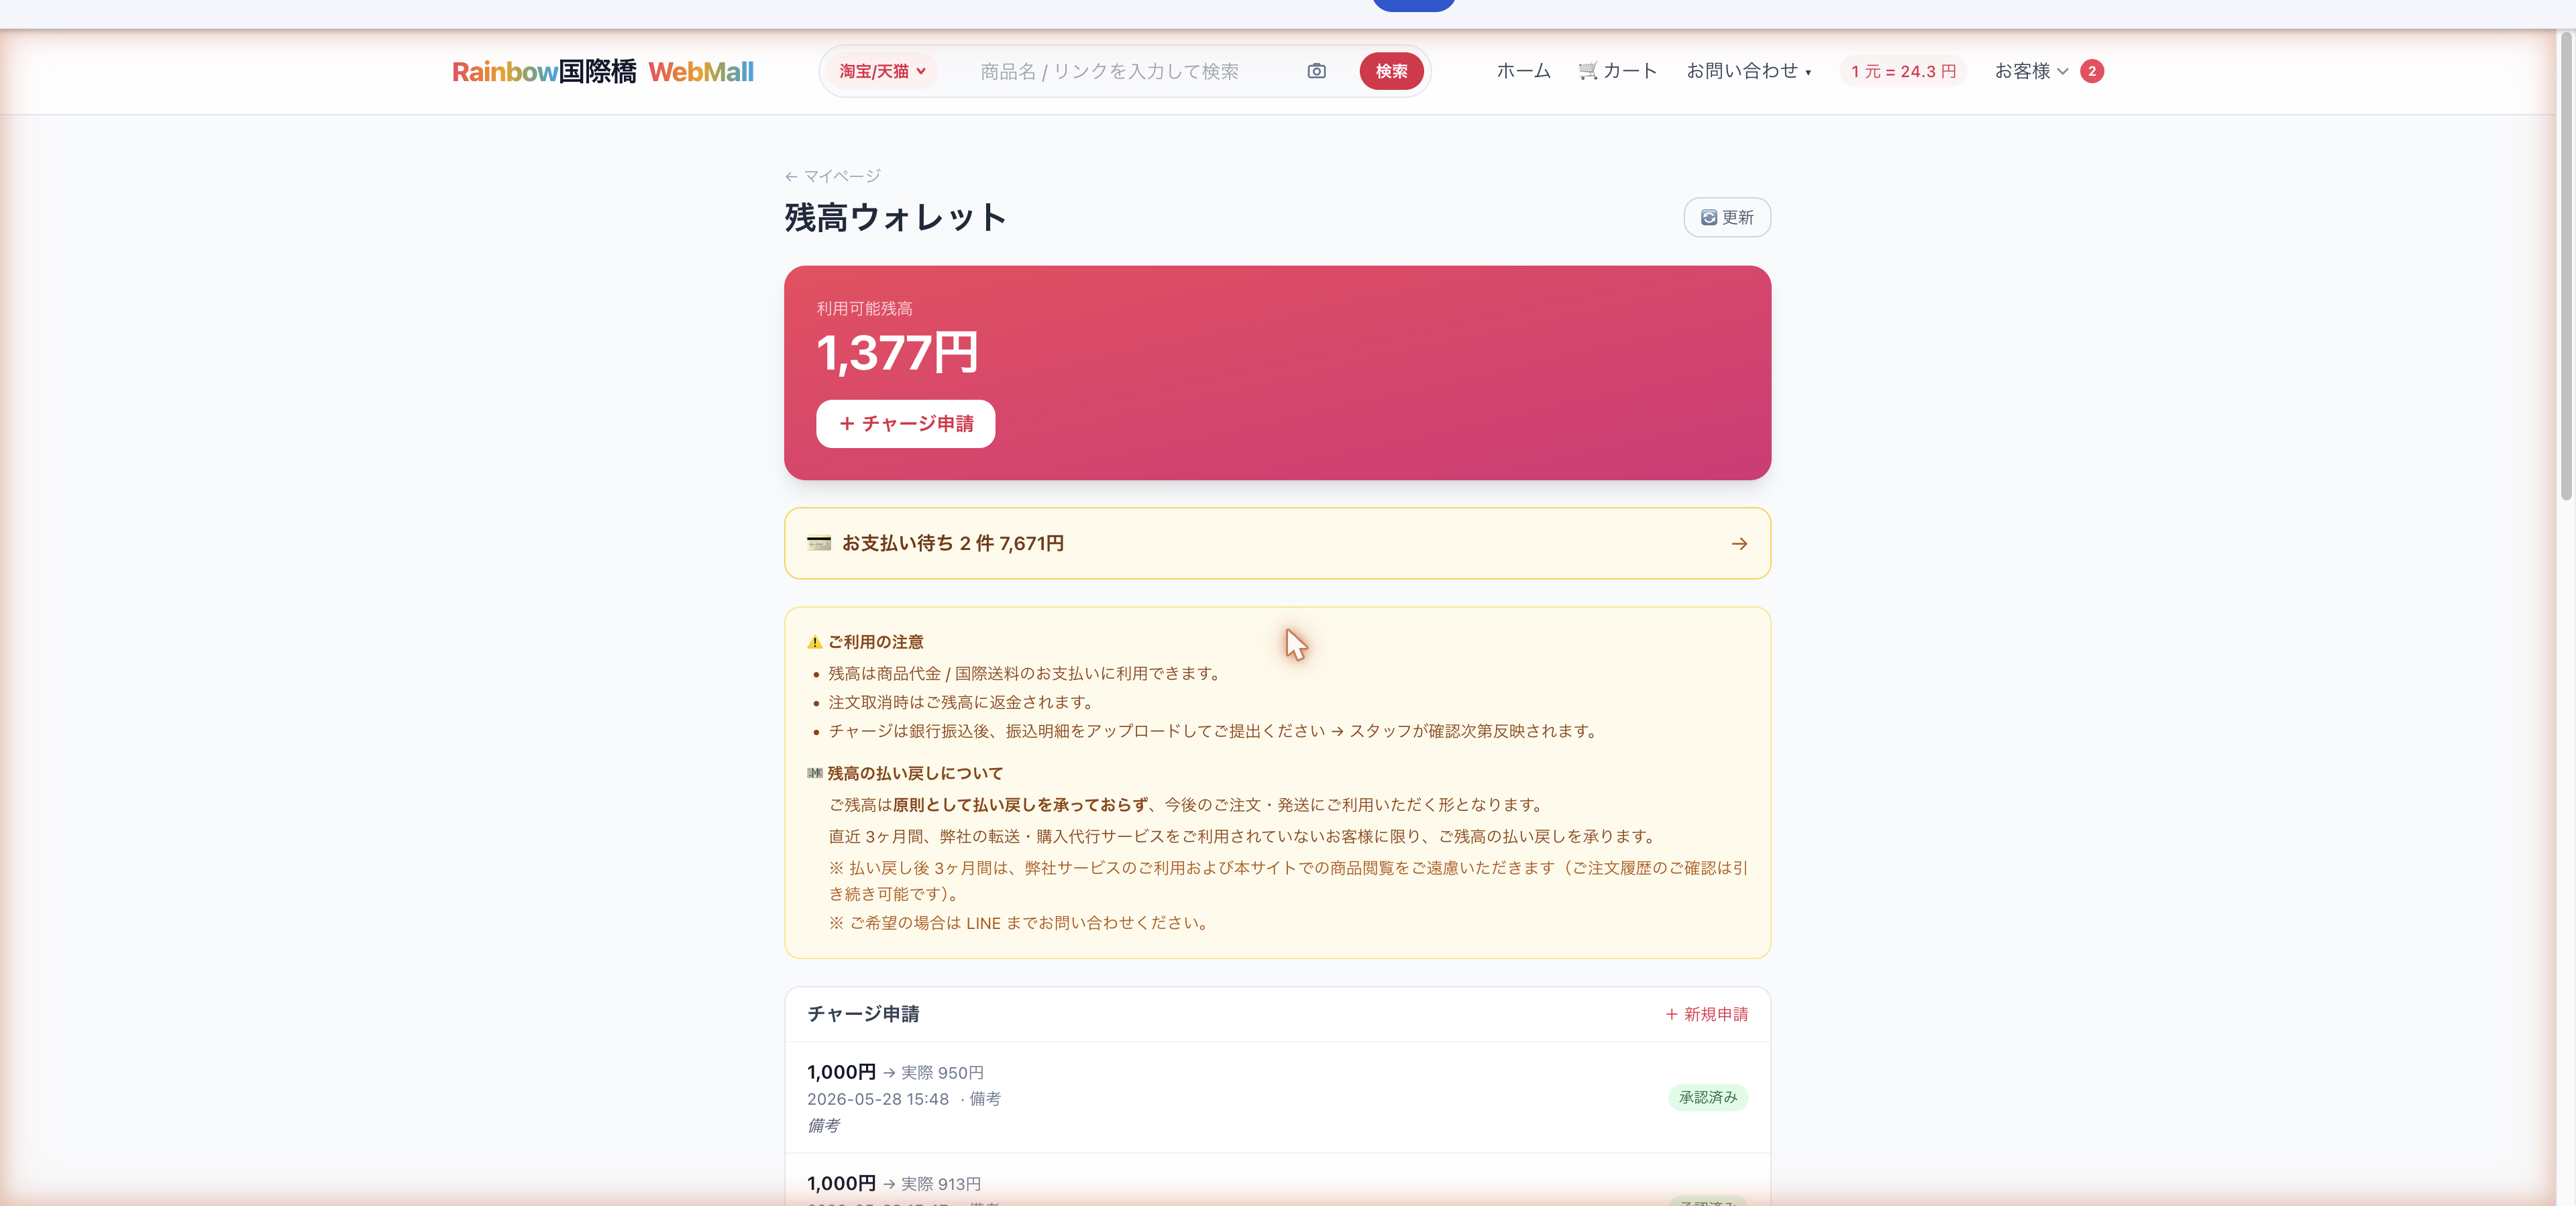
Task: Click the 1,377円 available balance amount
Action: [x=898, y=352]
